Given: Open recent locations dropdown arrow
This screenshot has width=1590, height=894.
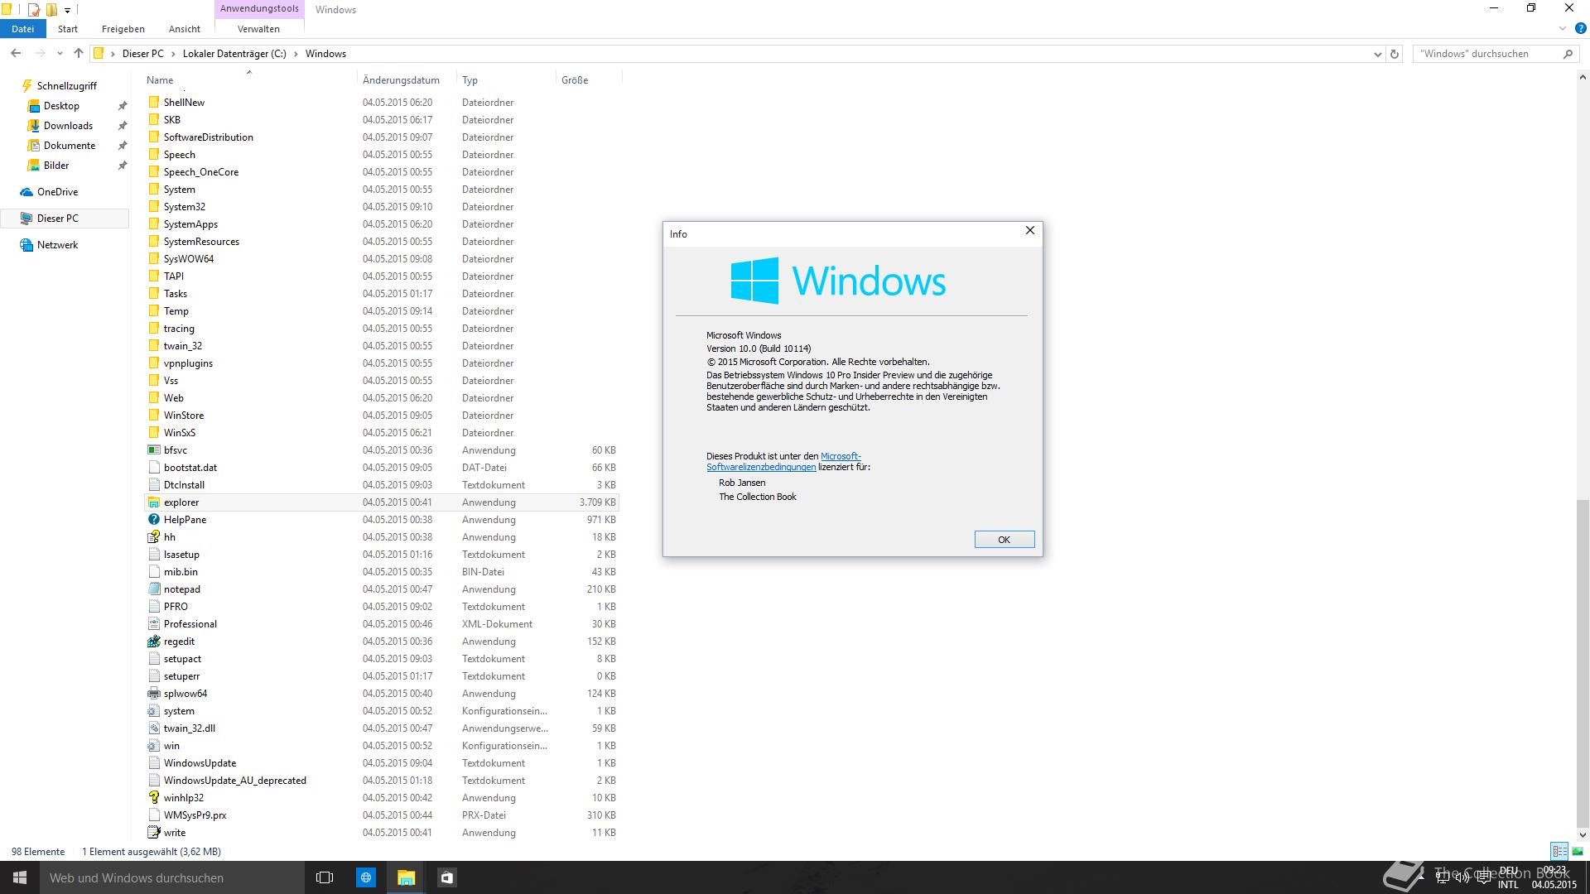Looking at the screenshot, I should tap(60, 54).
